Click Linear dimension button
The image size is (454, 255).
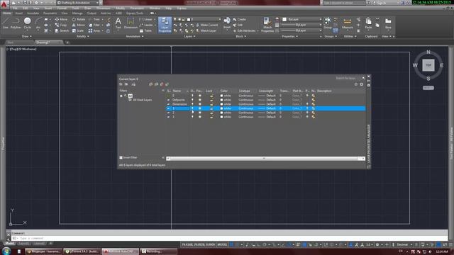145,19
